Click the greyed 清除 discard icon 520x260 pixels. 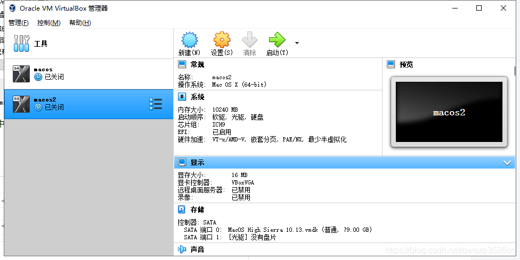point(249,40)
